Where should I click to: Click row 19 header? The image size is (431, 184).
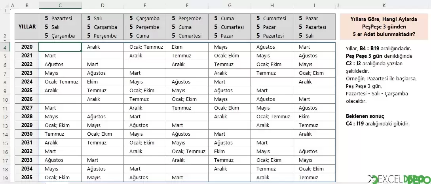pos(5,177)
